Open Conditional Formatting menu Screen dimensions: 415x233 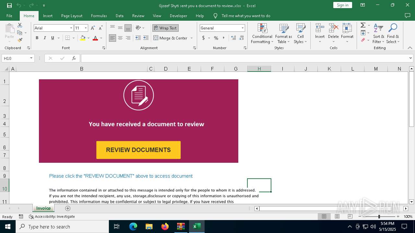click(x=262, y=34)
